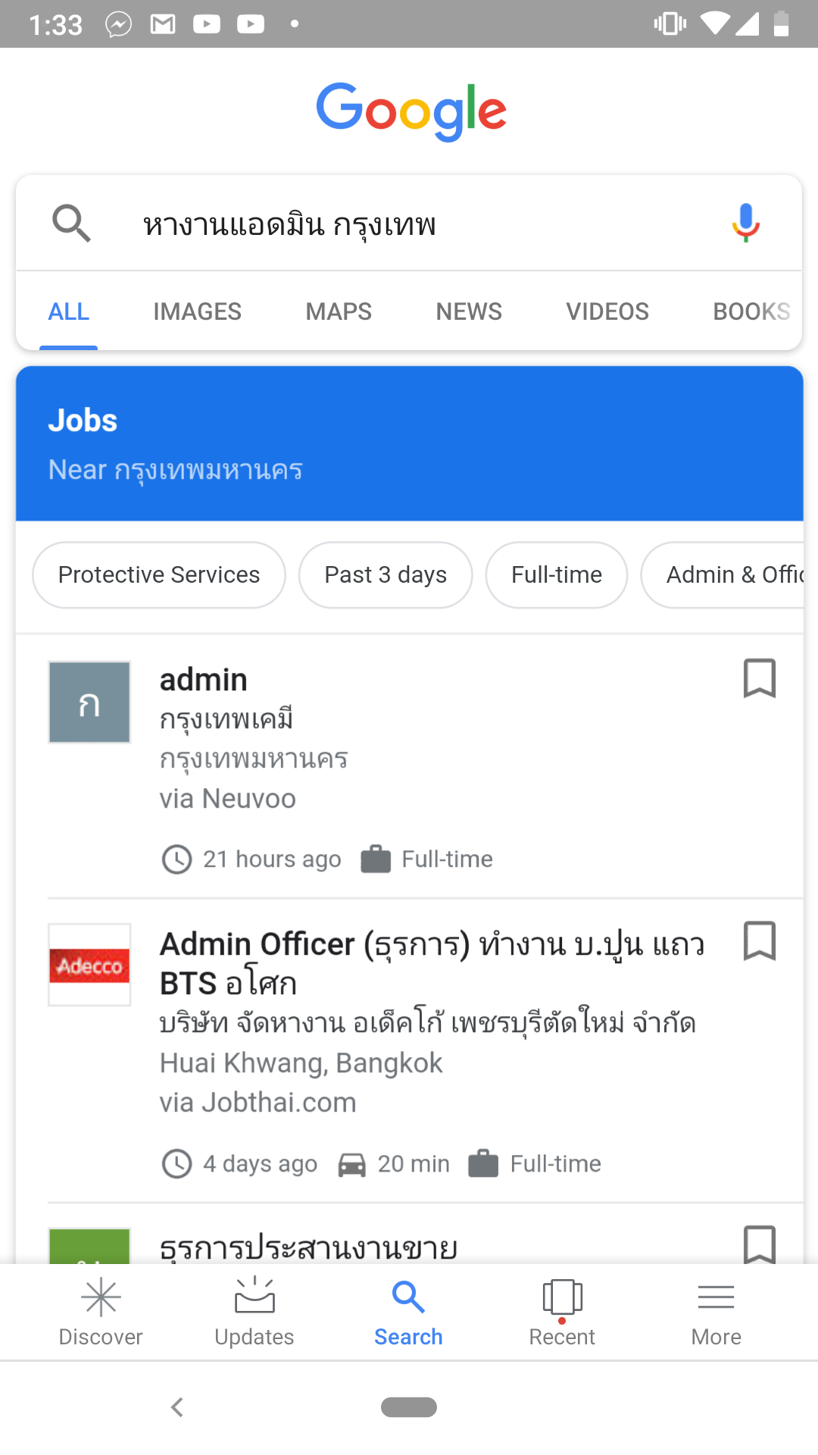Apply the Protective Services filter chip

159,575
